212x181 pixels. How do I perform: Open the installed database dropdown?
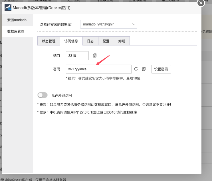(x=109, y=24)
